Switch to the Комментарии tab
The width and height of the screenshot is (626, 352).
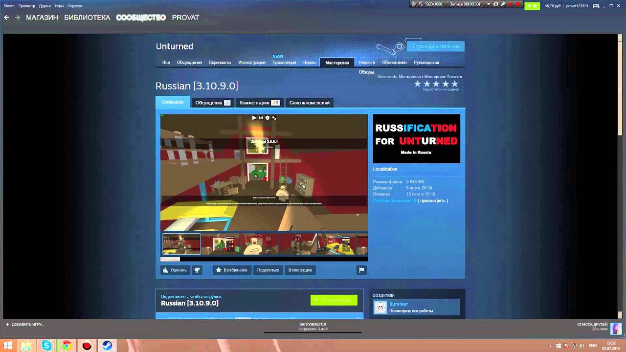coord(259,103)
